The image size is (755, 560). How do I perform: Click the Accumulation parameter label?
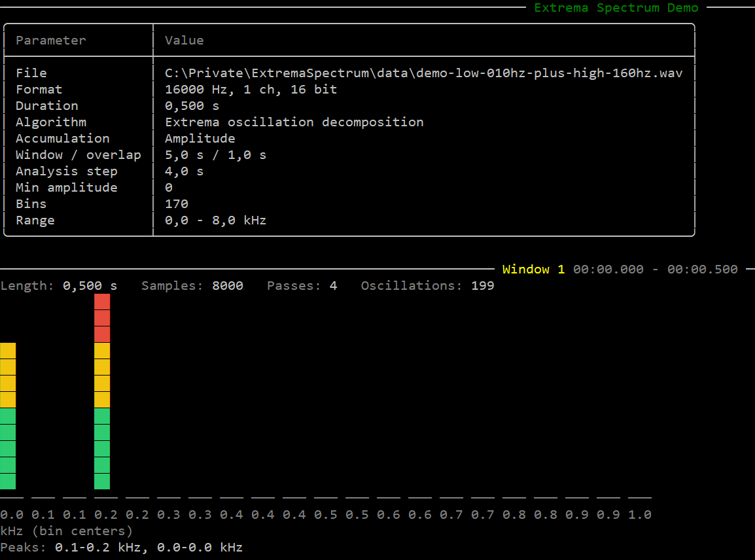click(x=63, y=139)
